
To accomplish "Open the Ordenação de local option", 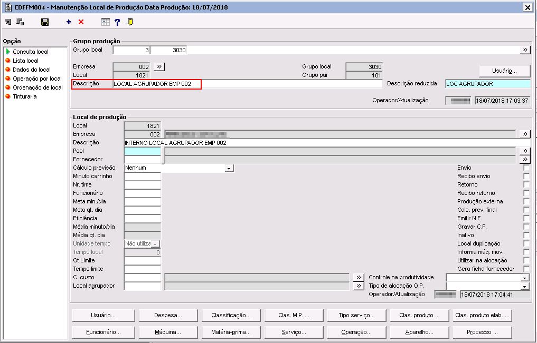I will 37,87.
